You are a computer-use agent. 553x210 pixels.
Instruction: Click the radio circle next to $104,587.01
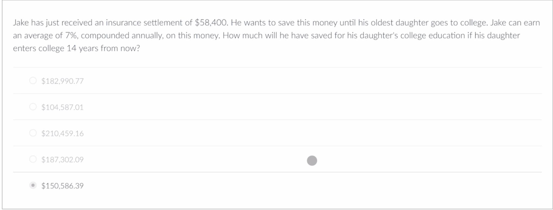pyautogui.click(x=33, y=107)
